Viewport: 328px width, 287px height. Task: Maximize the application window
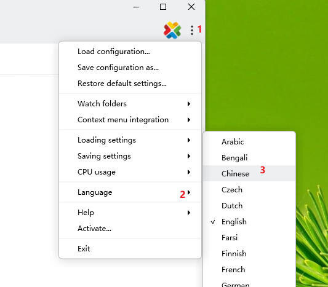coord(163,7)
